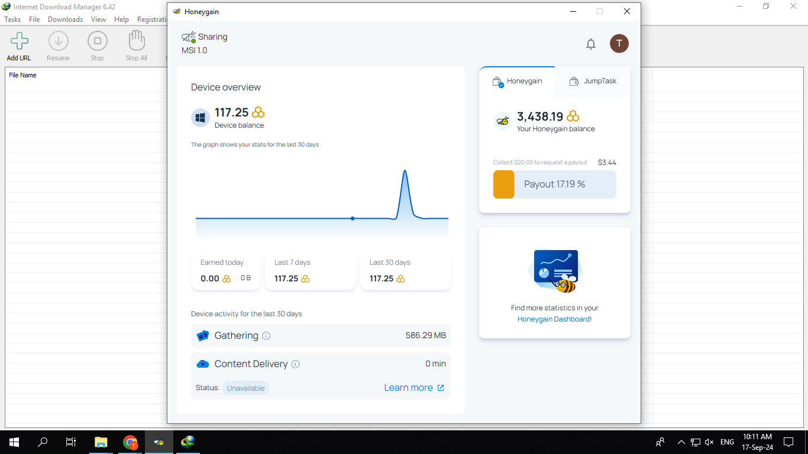This screenshot has width=808, height=454.
Task: Click the Sharing status bee icon
Action: click(189, 37)
